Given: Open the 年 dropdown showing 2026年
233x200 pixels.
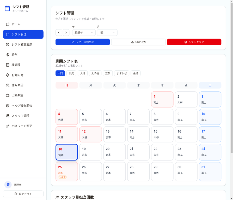Looking at the screenshot, I should click(83, 33).
